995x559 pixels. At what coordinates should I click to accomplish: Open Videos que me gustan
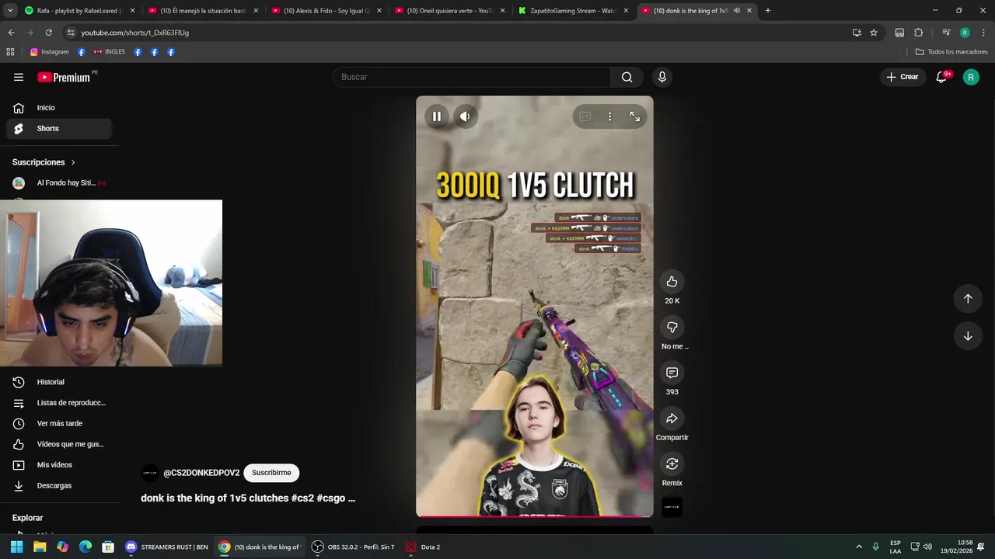click(59, 444)
